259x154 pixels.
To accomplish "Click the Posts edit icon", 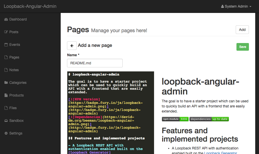I will [6, 32].
